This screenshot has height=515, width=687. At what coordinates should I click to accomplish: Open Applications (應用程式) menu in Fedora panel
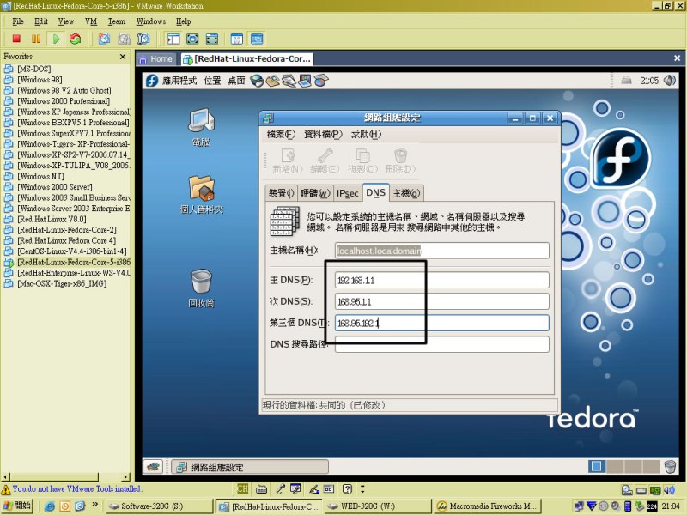[179, 81]
